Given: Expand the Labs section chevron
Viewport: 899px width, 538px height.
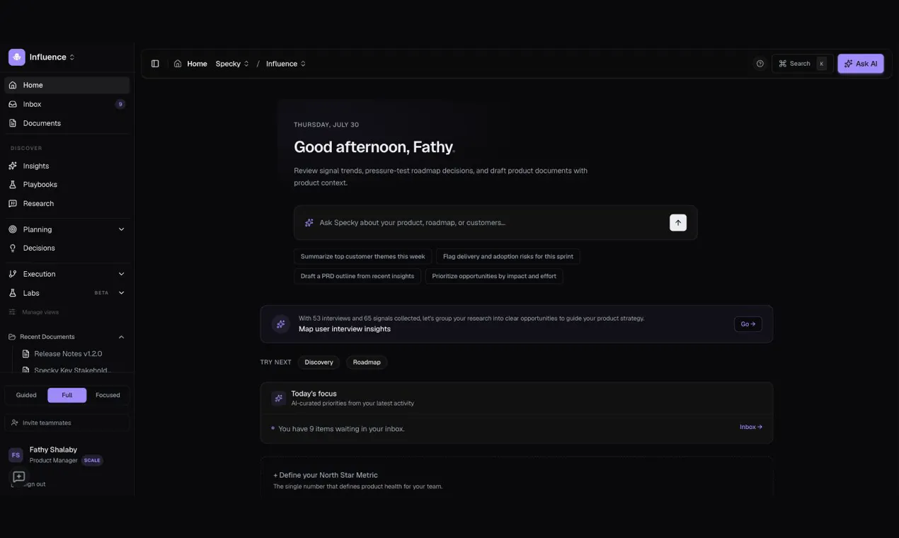Looking at the screenshot, I should pos(121,293).
